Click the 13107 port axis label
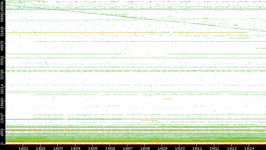This screenshot has width=266, height=150. [2, 118]
